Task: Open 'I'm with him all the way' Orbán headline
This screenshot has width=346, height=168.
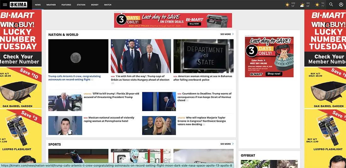Action: 140,78
